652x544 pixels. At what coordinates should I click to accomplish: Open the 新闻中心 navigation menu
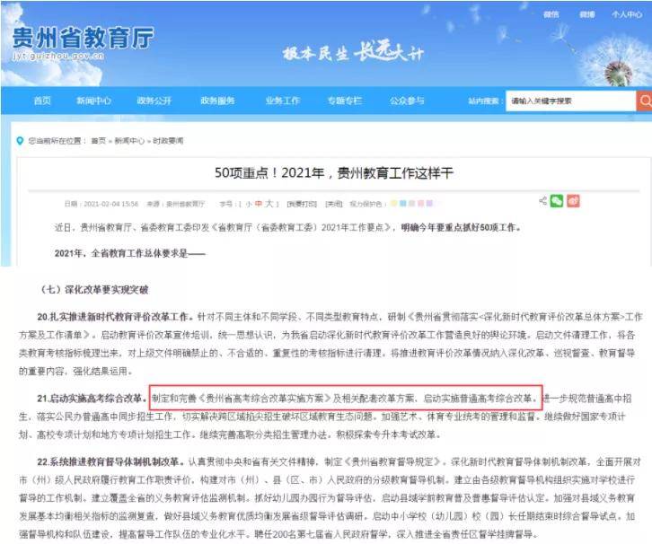point(93,101)
